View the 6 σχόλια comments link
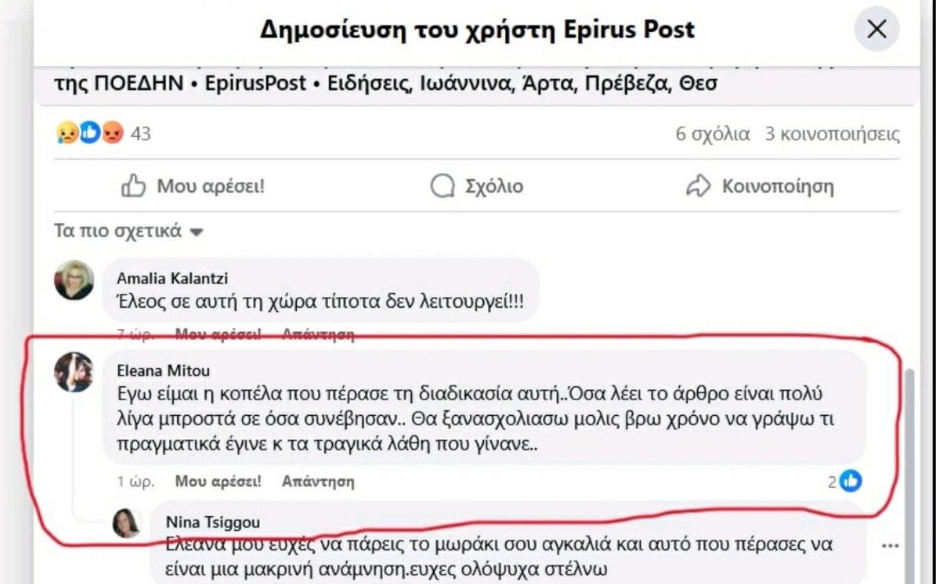The width and height of the screenshot is (936, 584). point(713,133)
